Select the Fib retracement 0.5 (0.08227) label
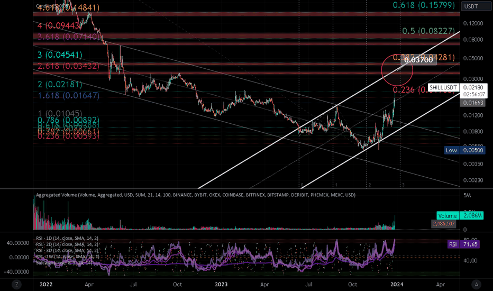The height and width of the screenshot is (291, 493). click(428, 31)
